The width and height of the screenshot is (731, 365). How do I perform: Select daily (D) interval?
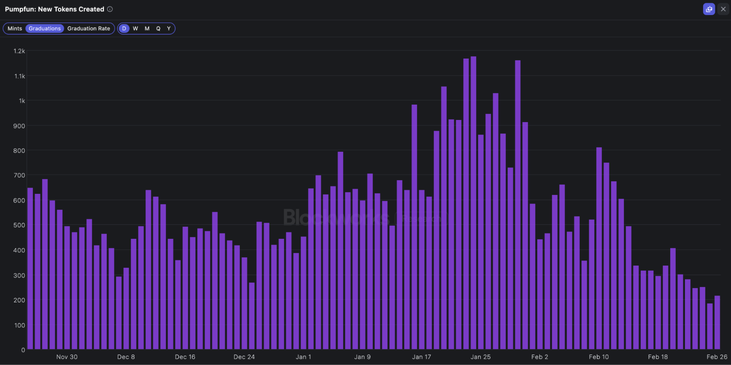click(124, 29)
